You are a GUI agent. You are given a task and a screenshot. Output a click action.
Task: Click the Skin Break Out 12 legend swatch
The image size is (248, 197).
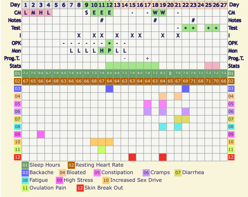80,188
